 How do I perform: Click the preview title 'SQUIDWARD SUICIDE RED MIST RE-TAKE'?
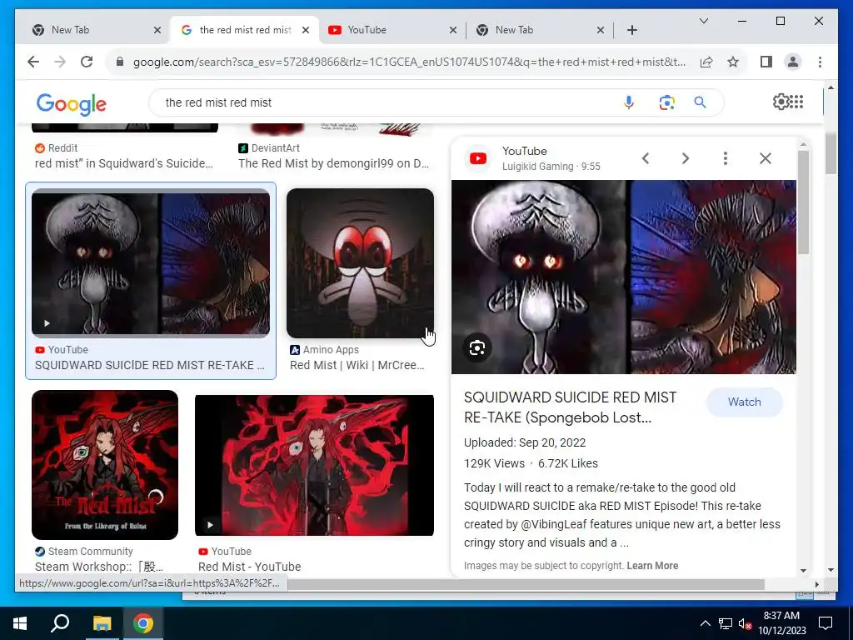570,407
